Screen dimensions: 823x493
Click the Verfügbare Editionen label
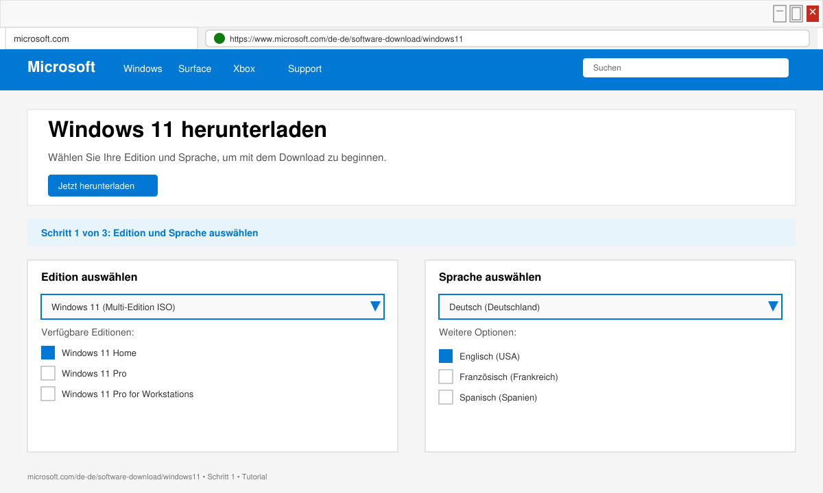click(88, 332)
